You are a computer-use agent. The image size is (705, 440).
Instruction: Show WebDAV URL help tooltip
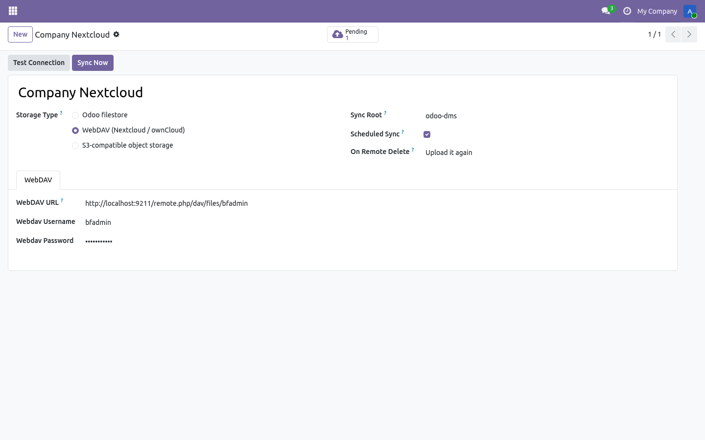62,200
